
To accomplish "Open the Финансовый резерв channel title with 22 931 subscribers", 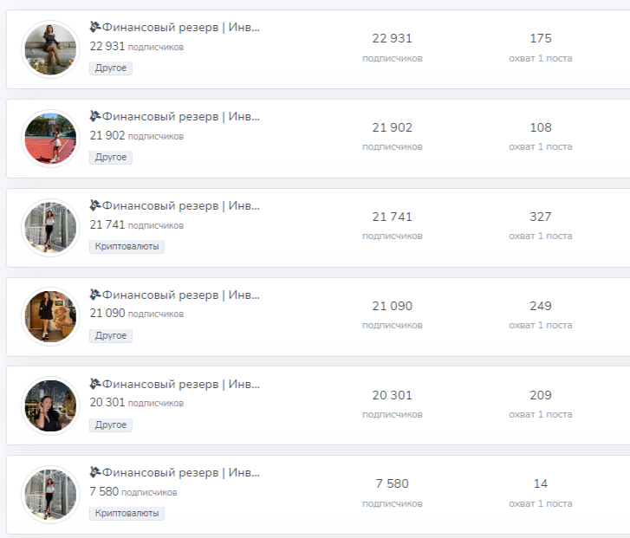I will point(181,27).
